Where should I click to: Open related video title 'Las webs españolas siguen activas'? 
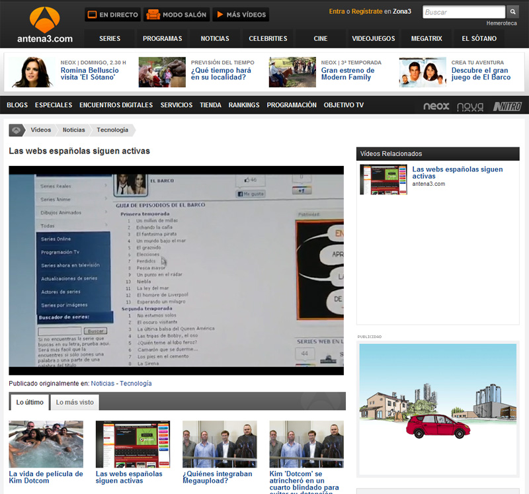click(458, 173)
